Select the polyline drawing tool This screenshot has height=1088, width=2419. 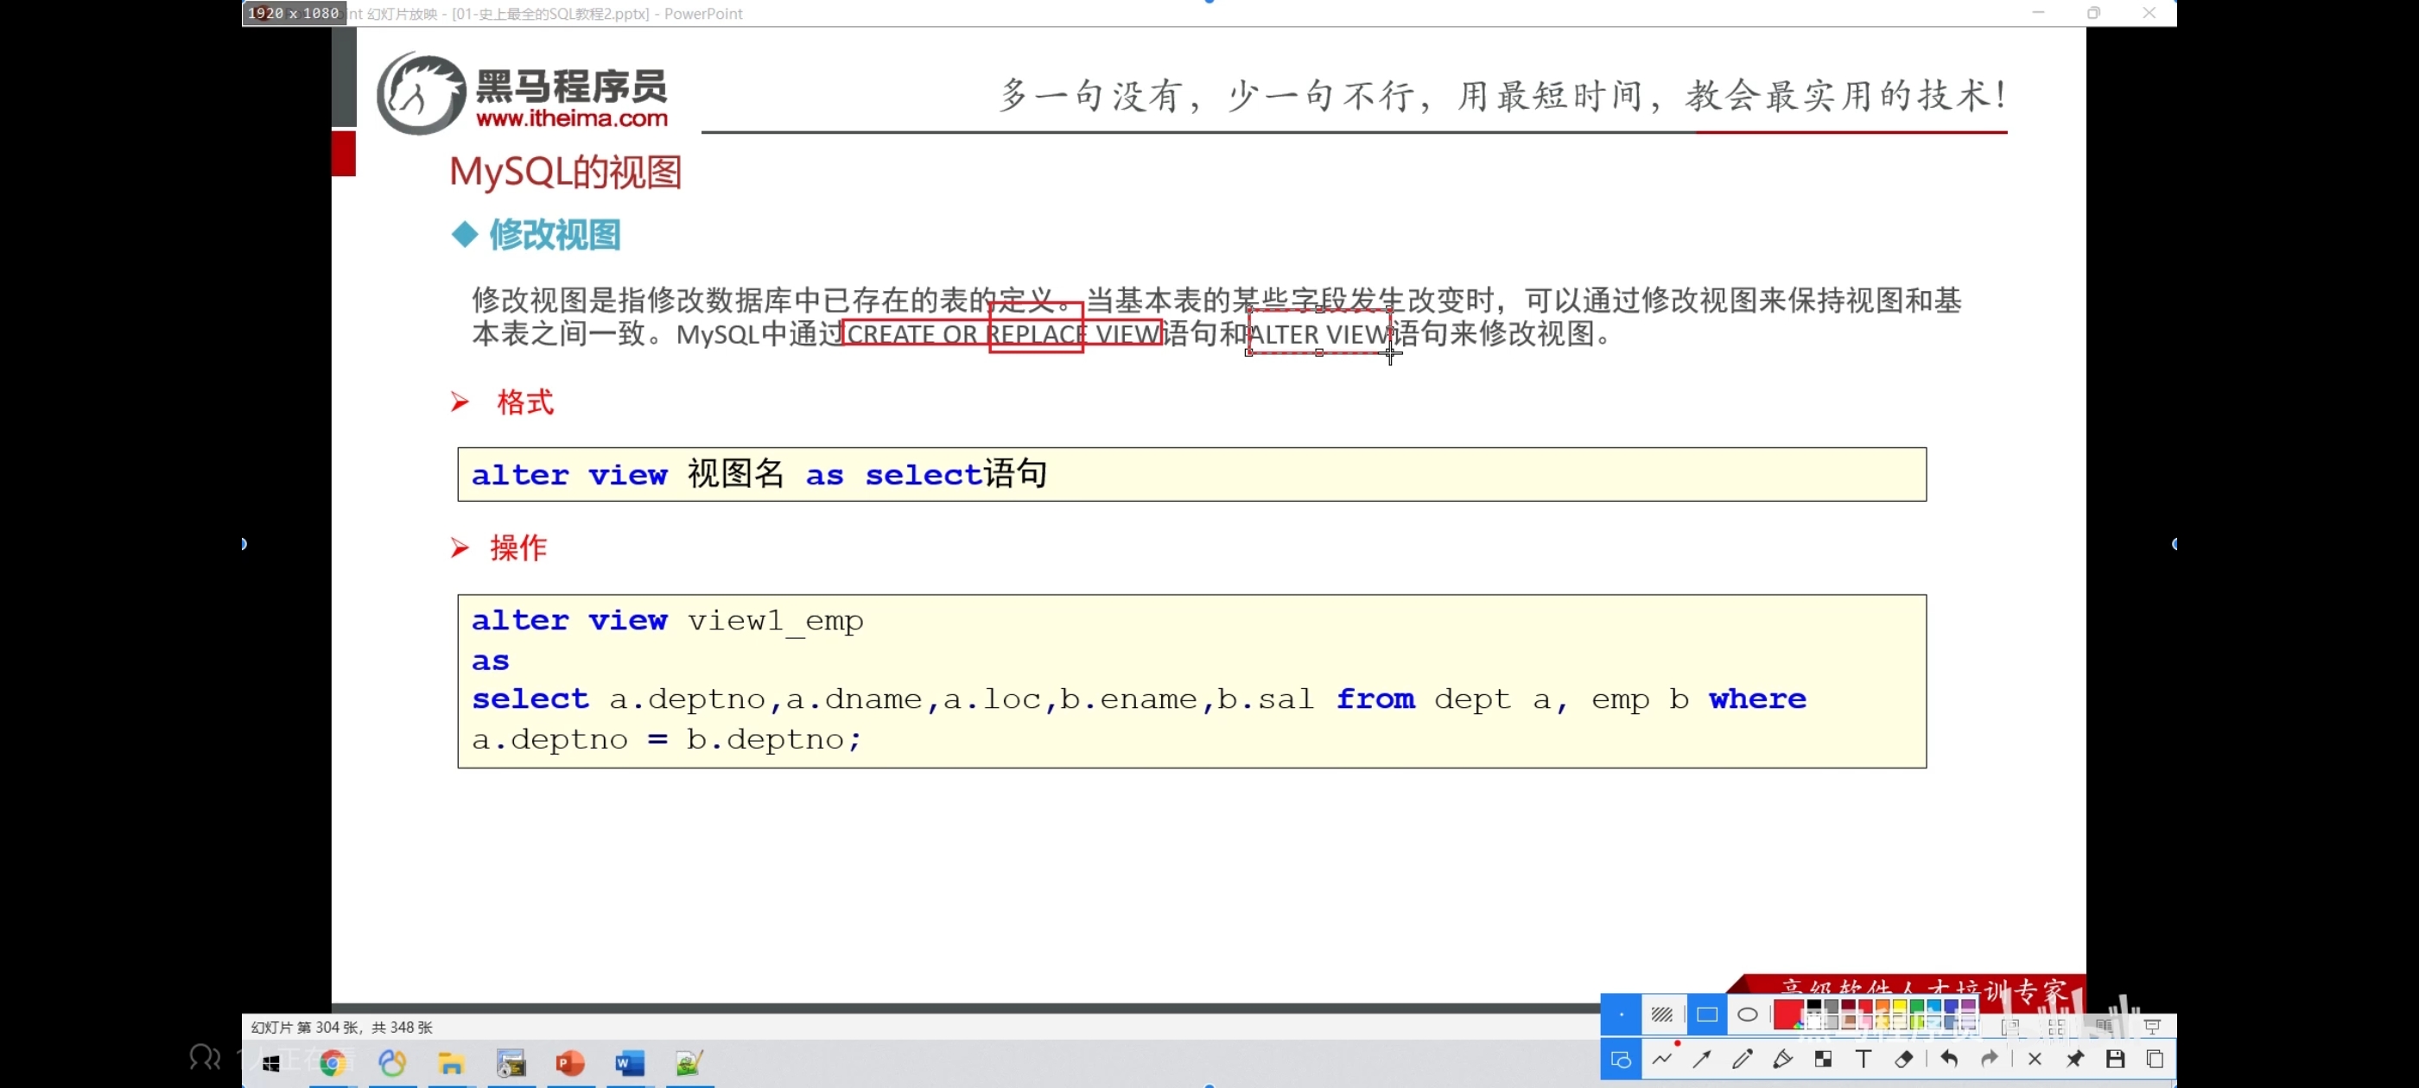point(1662,1060)
